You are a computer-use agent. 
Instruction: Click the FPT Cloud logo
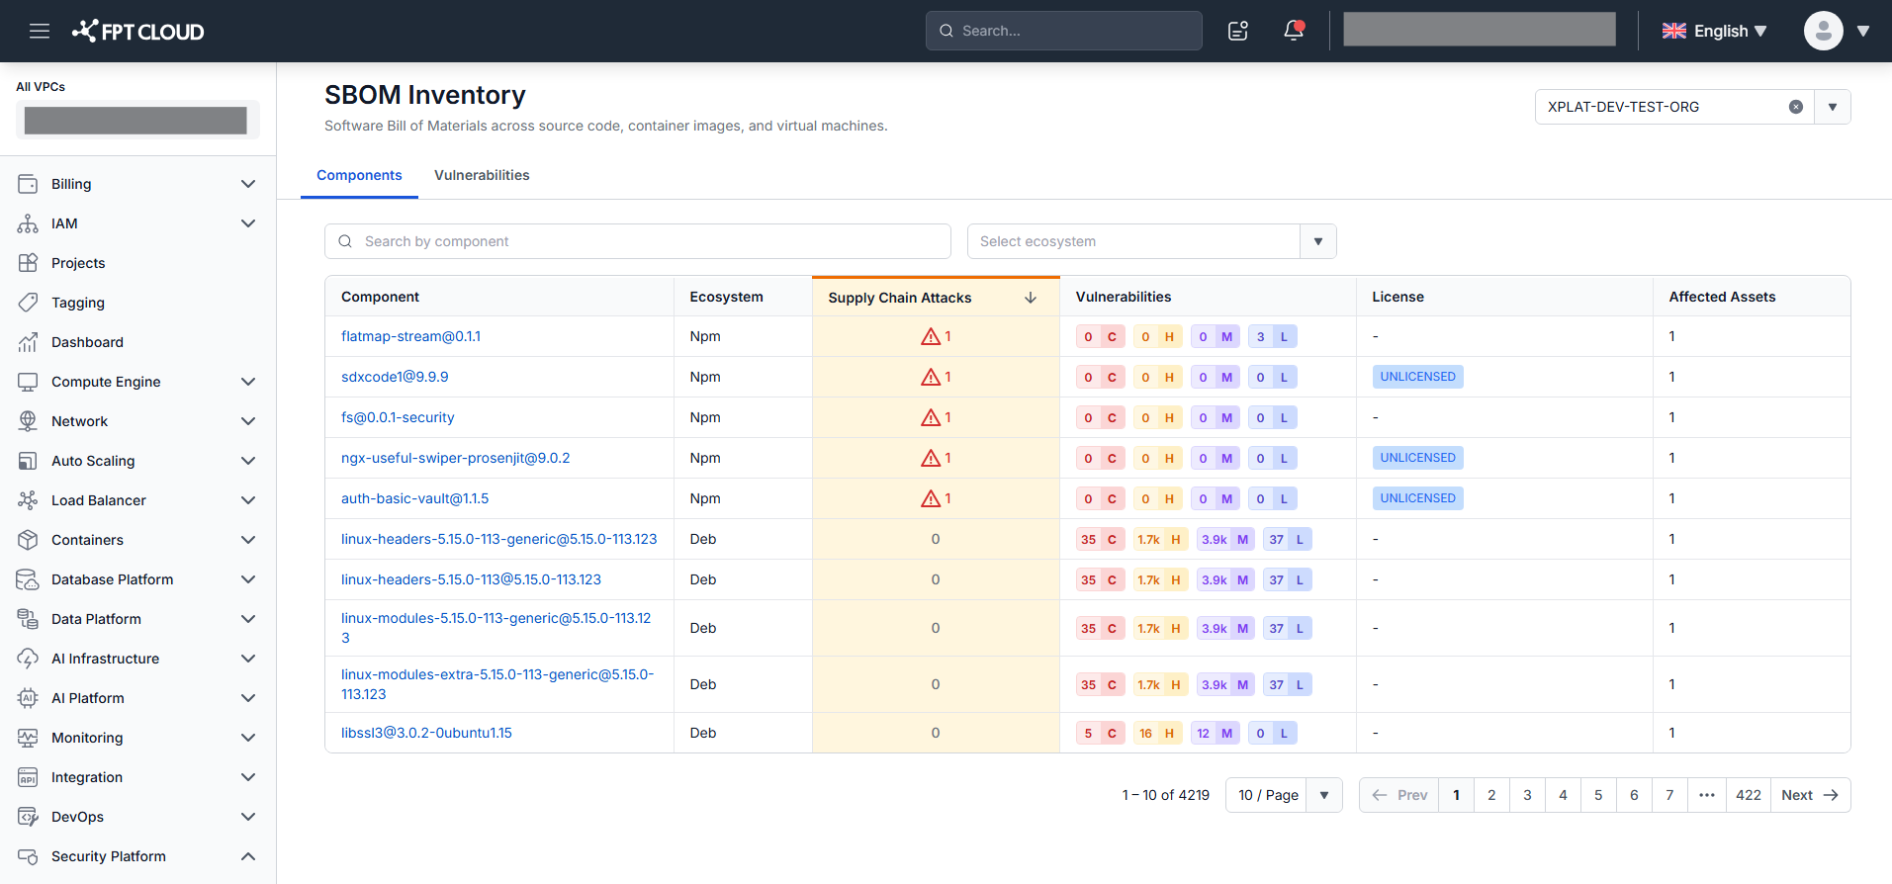(x=137, y=31)
